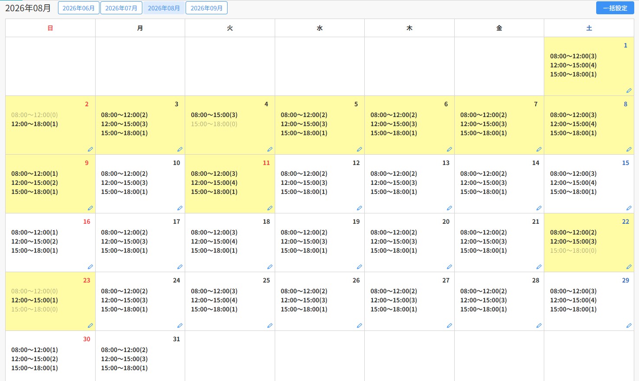Click the pencil icon for August 16

(90, 267)
